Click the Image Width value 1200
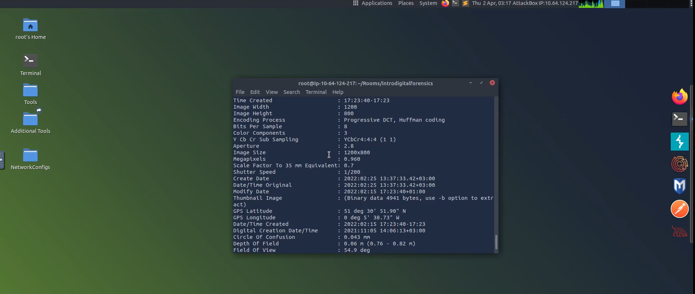 (x=351, y=107)
